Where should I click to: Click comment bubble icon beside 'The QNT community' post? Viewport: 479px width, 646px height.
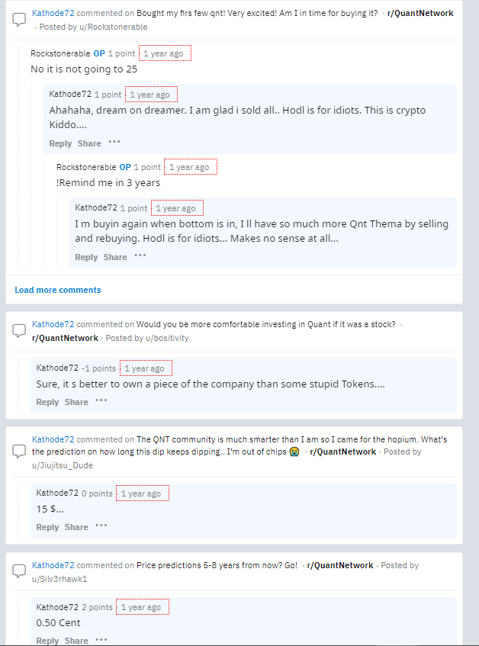pyautogui.click(x=19, y=451)
